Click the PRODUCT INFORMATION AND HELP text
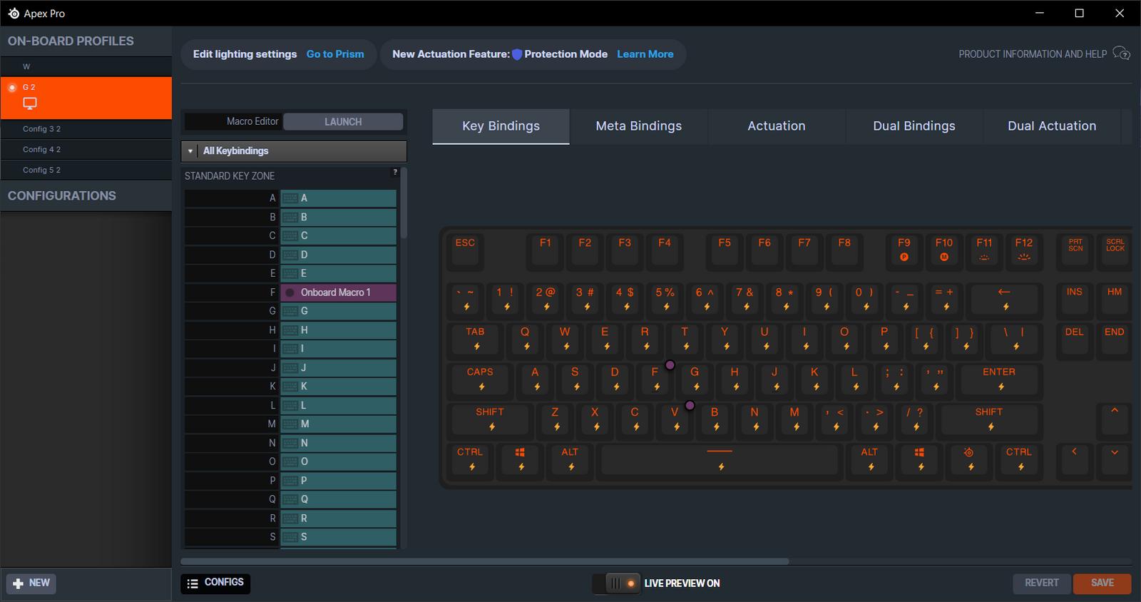Image resolution: width=1141 pixels, height=602 pixels. tap(1033, 54)
